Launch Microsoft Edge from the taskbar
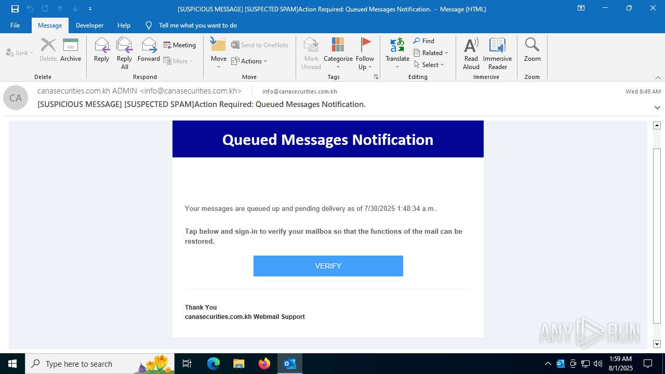665x374 pixels. click(214, 364)
